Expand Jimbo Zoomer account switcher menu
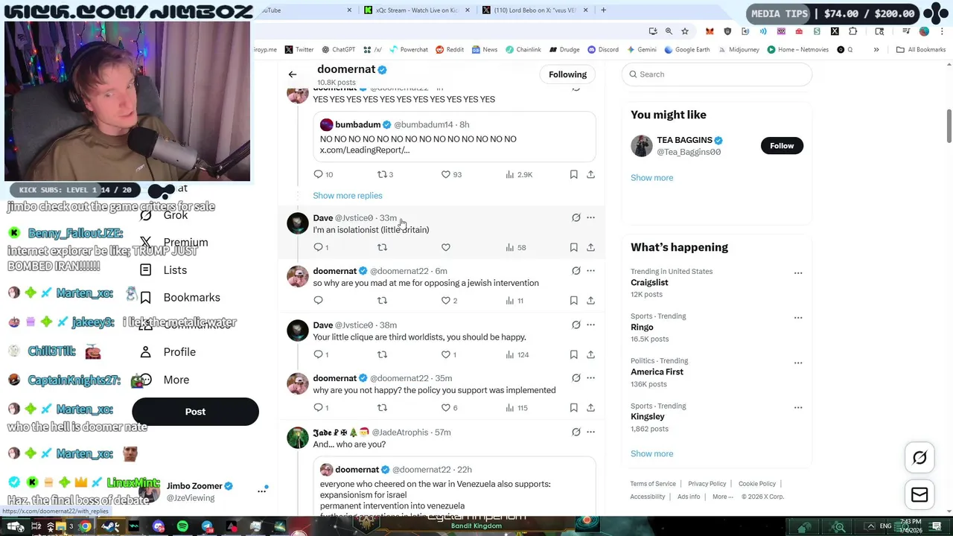953x536 pixels. click(x=262, y=491)
